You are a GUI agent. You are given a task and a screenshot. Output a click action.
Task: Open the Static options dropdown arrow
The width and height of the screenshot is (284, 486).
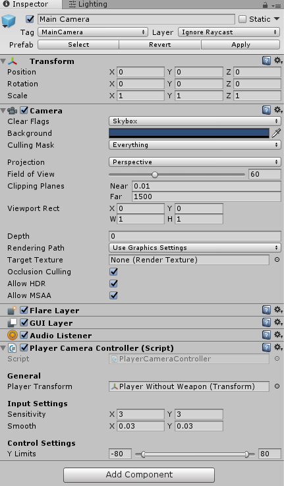click(x=277, y=19)
